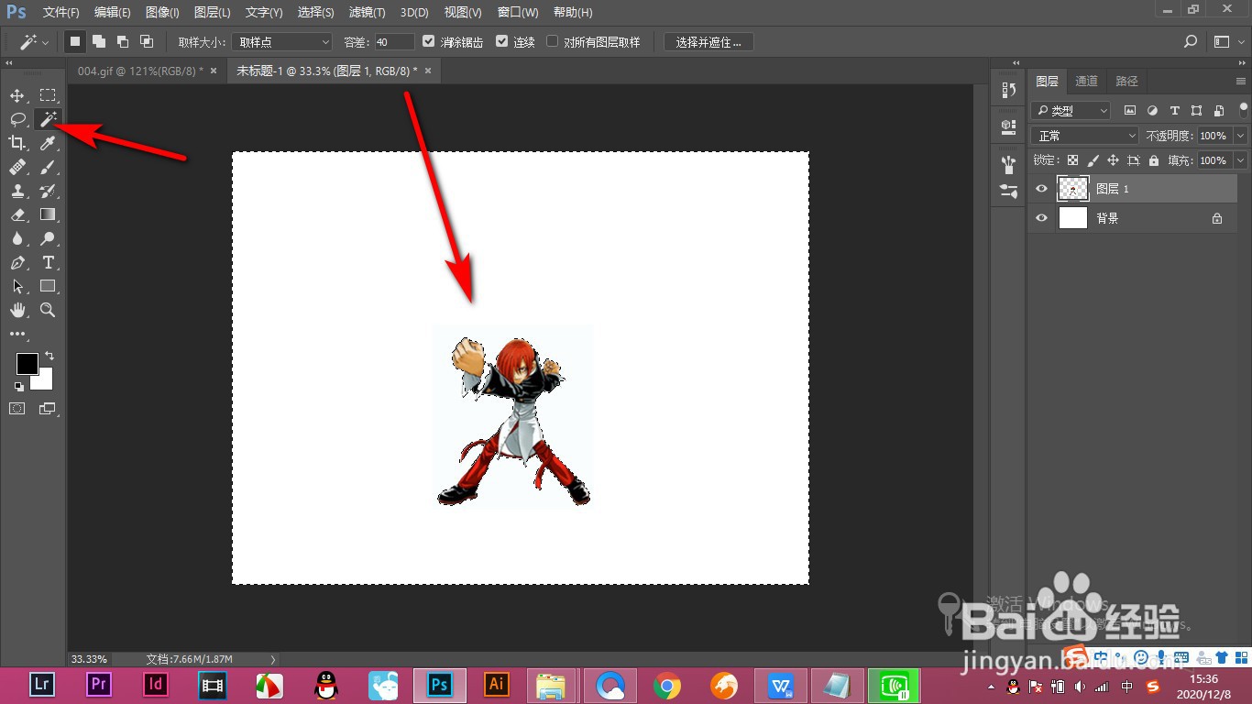This screenshot has height=704, width=1252.
Task: Lock all layer attributes with padlock
Action: (x=1153, y=160)
